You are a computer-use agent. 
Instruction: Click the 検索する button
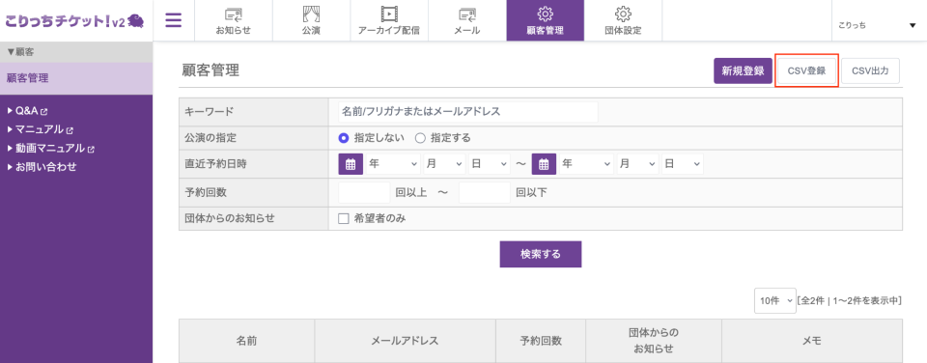click(x=541, y=254)
